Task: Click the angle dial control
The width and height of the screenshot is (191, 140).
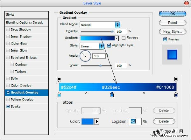Action: coord(85,56)
